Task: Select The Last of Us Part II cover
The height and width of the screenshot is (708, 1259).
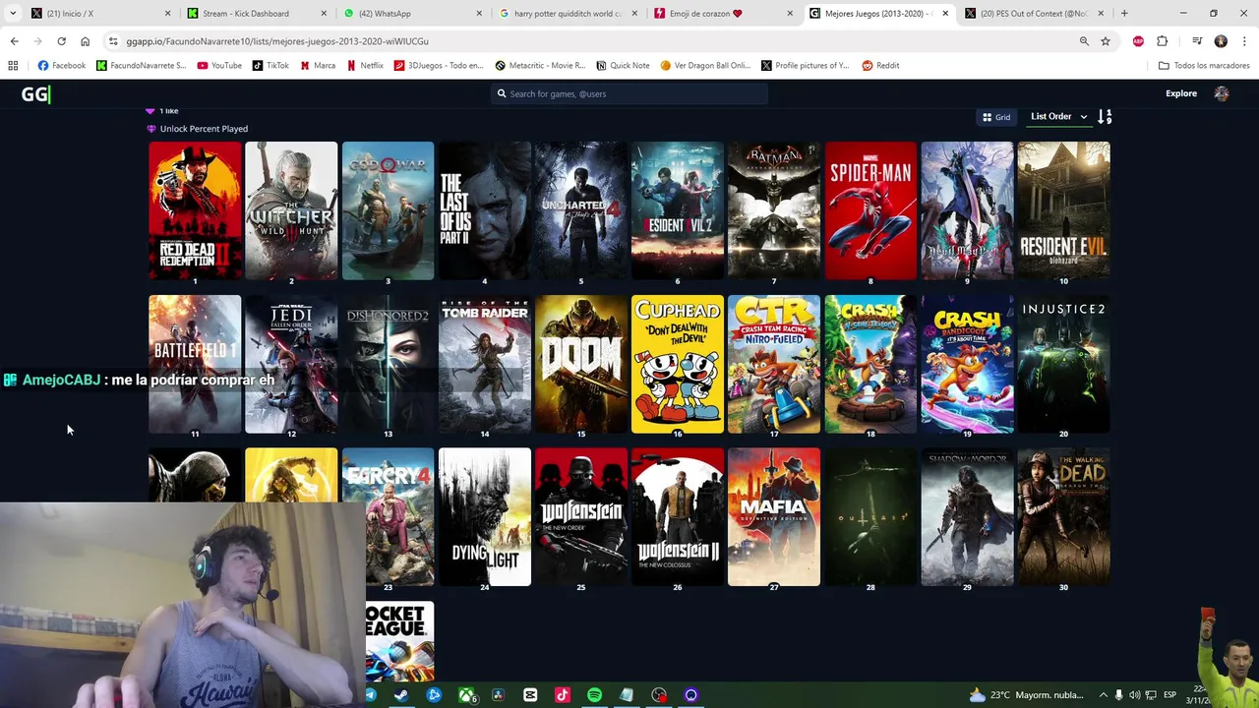Action: tap(484, 210)
